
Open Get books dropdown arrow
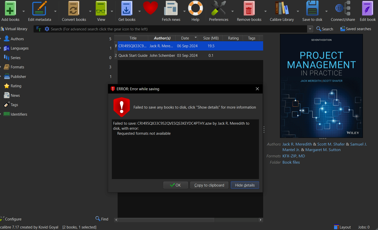(139, 11)
